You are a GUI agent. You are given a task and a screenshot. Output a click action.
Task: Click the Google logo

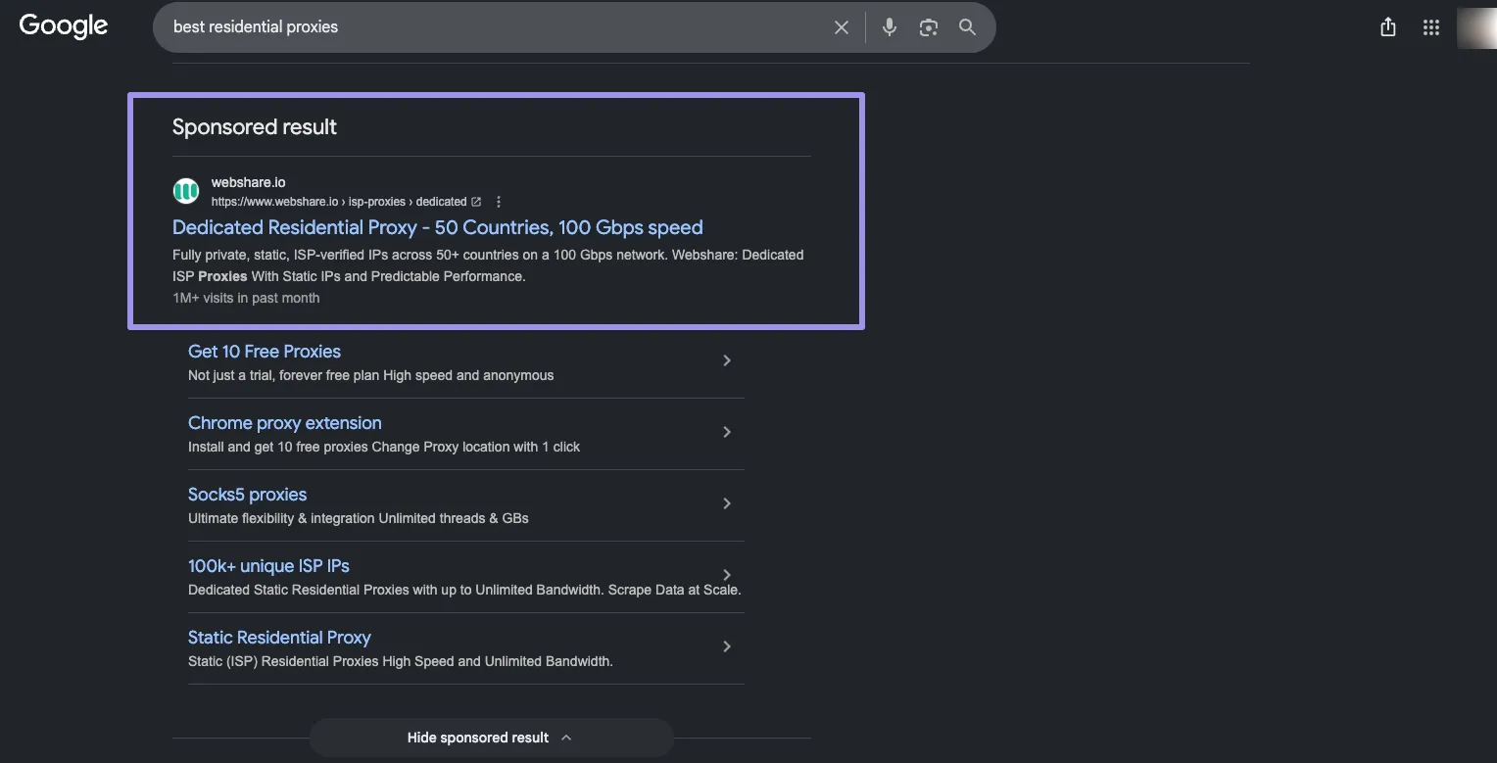click(x=64, y=26)
